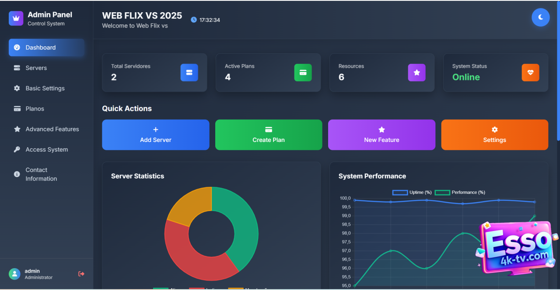Toggle the Performance (%) legend series
The height and width of the screenshot is (290, 560).
pyautogui.click(x=460, y=193)
